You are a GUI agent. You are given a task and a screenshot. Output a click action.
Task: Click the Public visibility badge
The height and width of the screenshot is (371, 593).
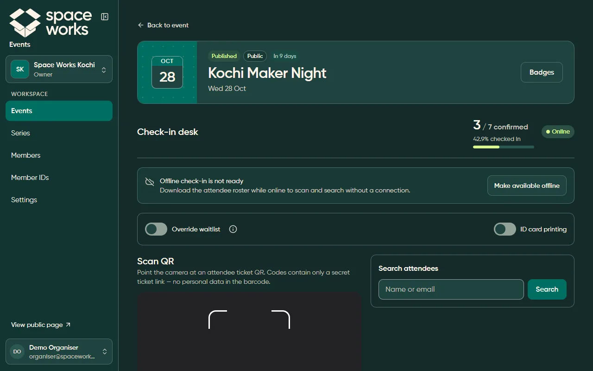tap(255, 56)
